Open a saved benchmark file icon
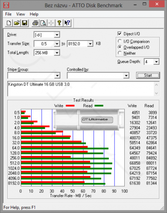167x213 pixels. pyautogui.click(x=17, y=23)
